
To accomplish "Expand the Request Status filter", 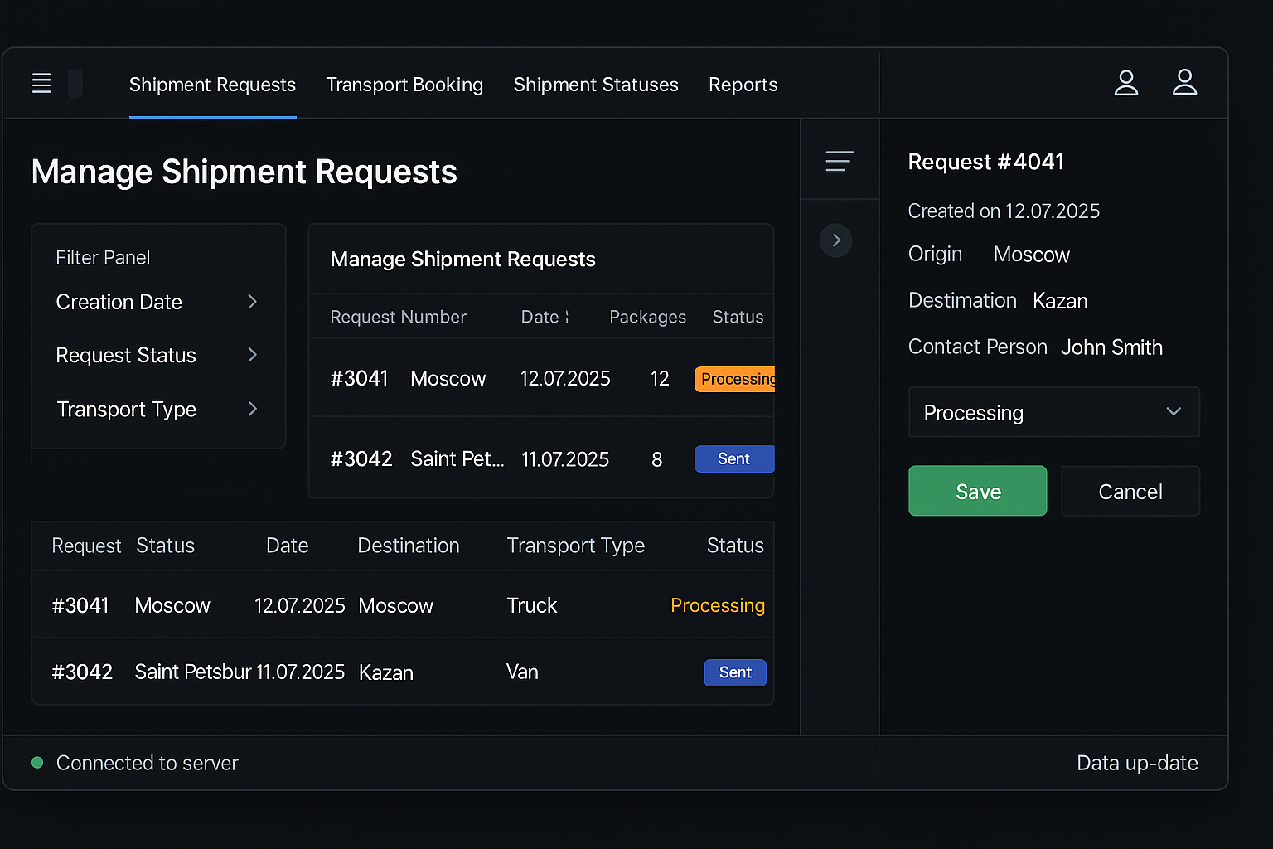I will pyautogui.click(x=157, y=355).
